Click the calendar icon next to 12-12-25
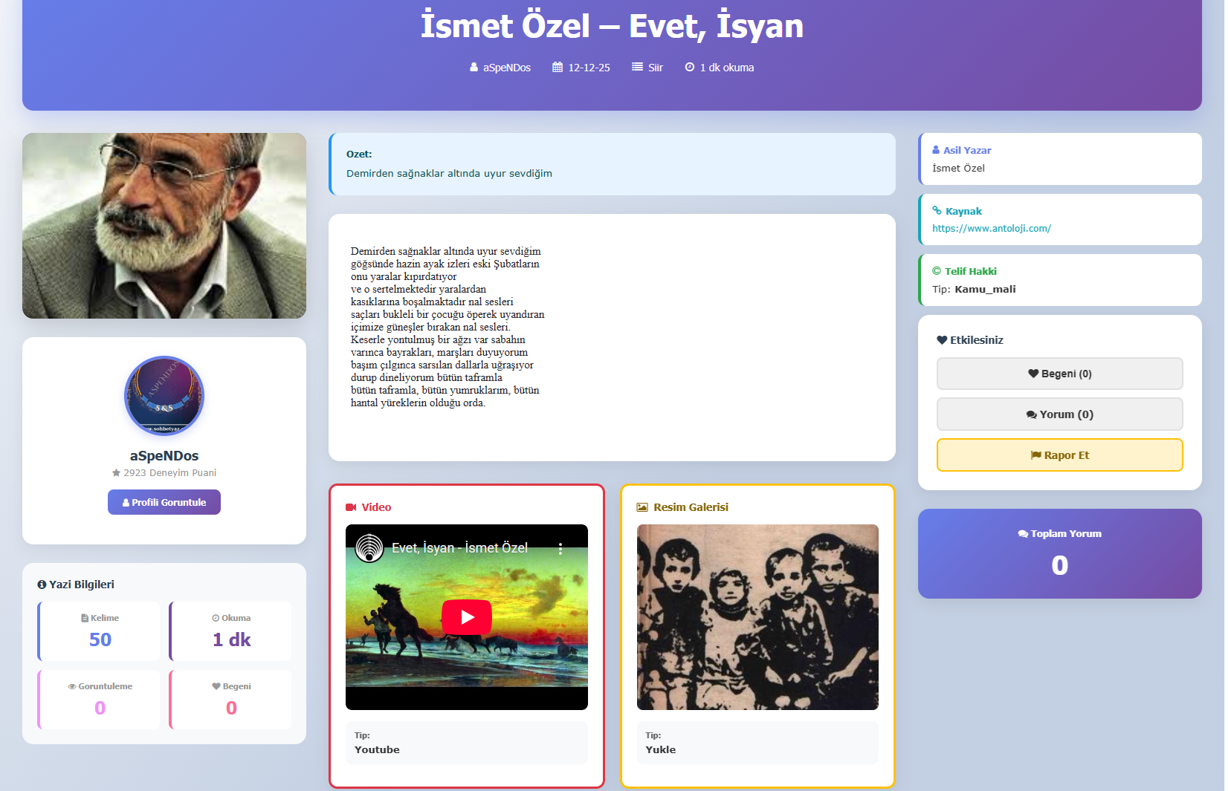This screenshot has width=1228, height=791. (556, 67)
